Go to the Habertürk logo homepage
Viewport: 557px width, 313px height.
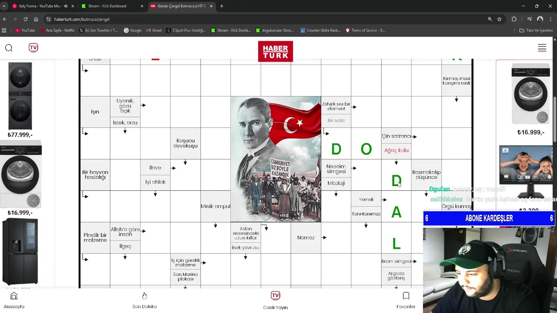pyautogui.click(x=275, y=51)
